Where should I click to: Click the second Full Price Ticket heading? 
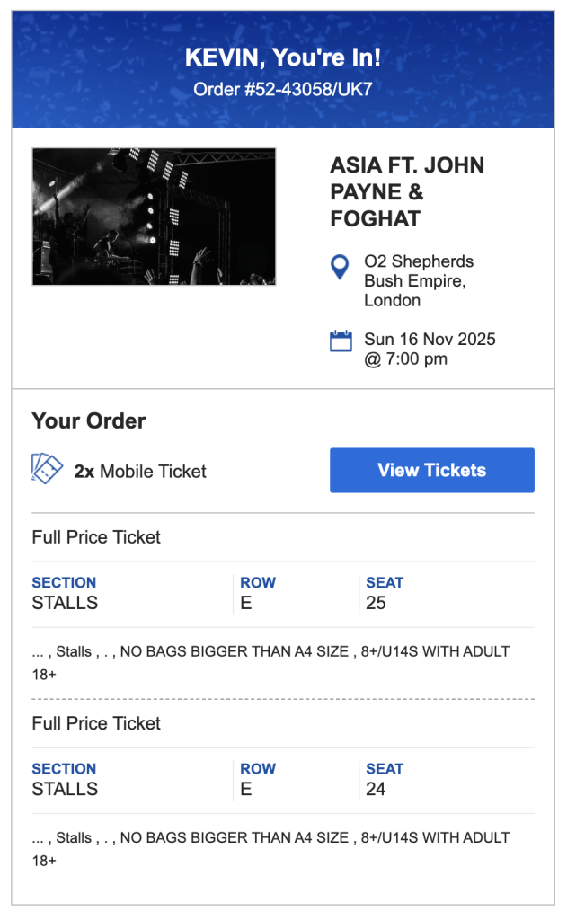coord(96,723)
